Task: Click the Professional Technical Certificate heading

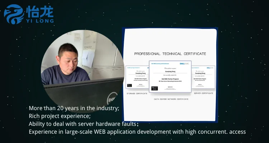Action: (x=170, y=54)
